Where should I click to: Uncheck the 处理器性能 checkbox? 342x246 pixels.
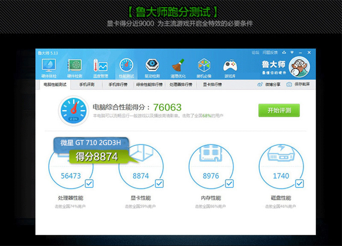point(89,184)
